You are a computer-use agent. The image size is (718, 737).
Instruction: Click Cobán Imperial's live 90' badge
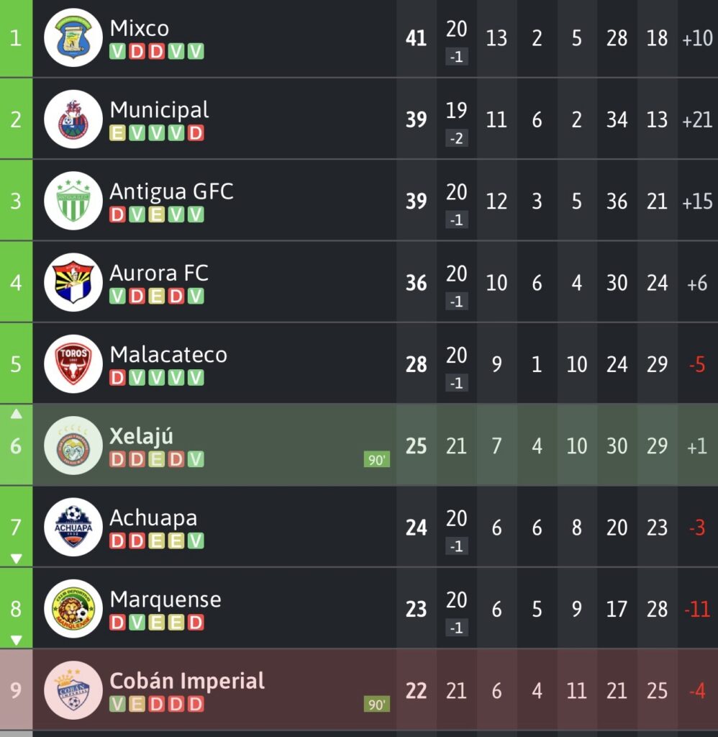(x=377, y=705)
